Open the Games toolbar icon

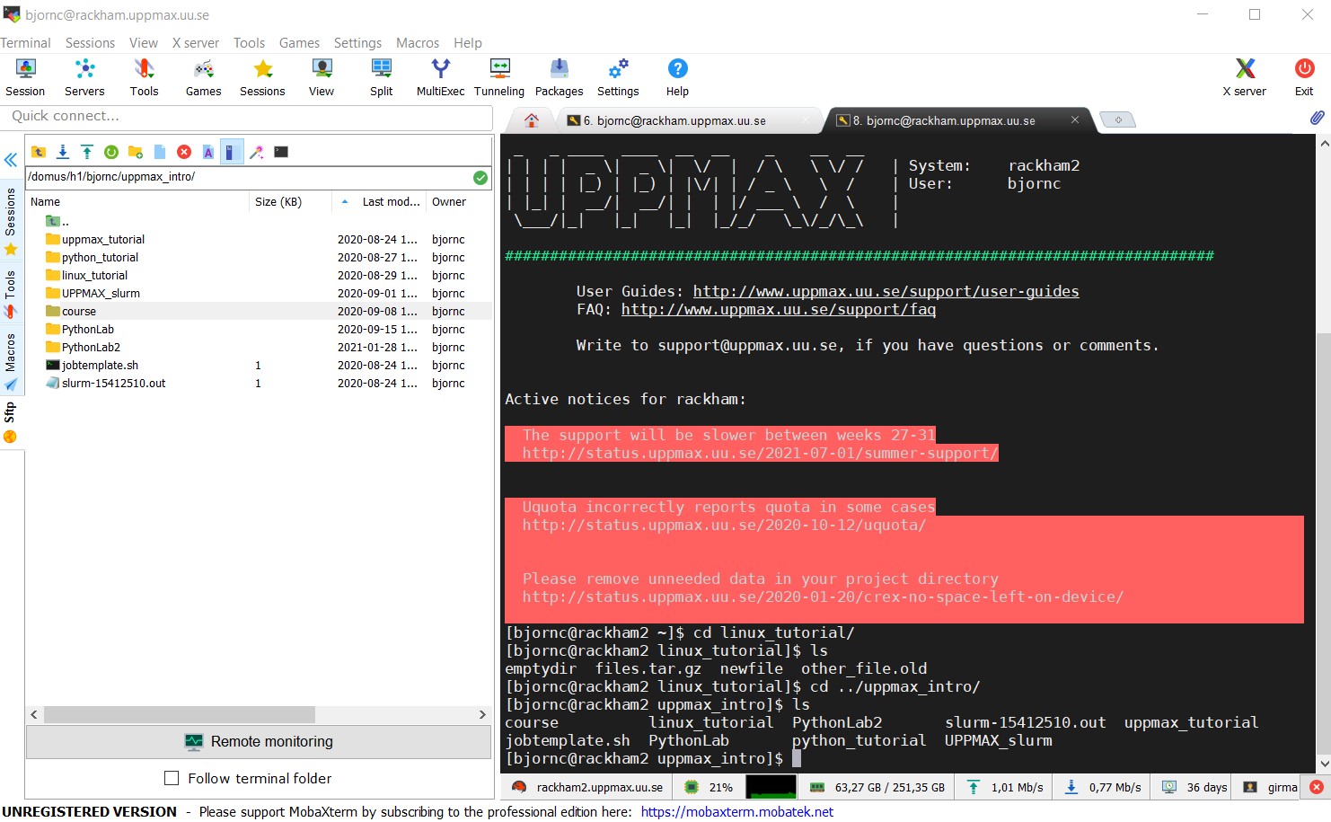203,77
